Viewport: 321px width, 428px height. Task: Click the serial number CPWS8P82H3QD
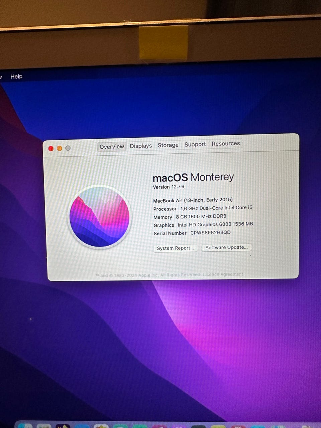[210, 232]
